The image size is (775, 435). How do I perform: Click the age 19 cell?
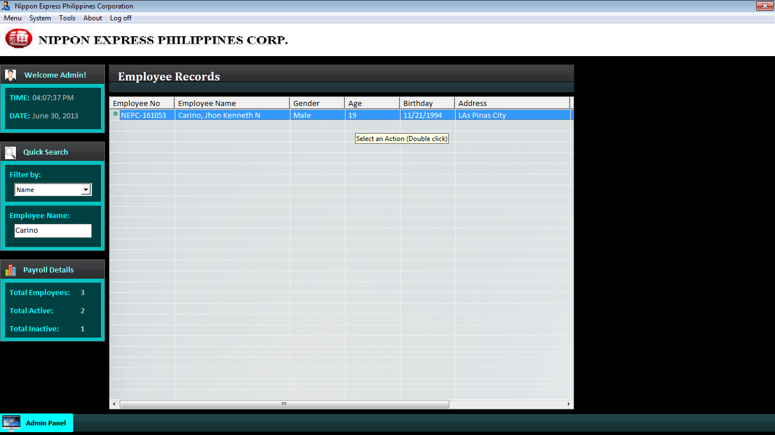372,115
